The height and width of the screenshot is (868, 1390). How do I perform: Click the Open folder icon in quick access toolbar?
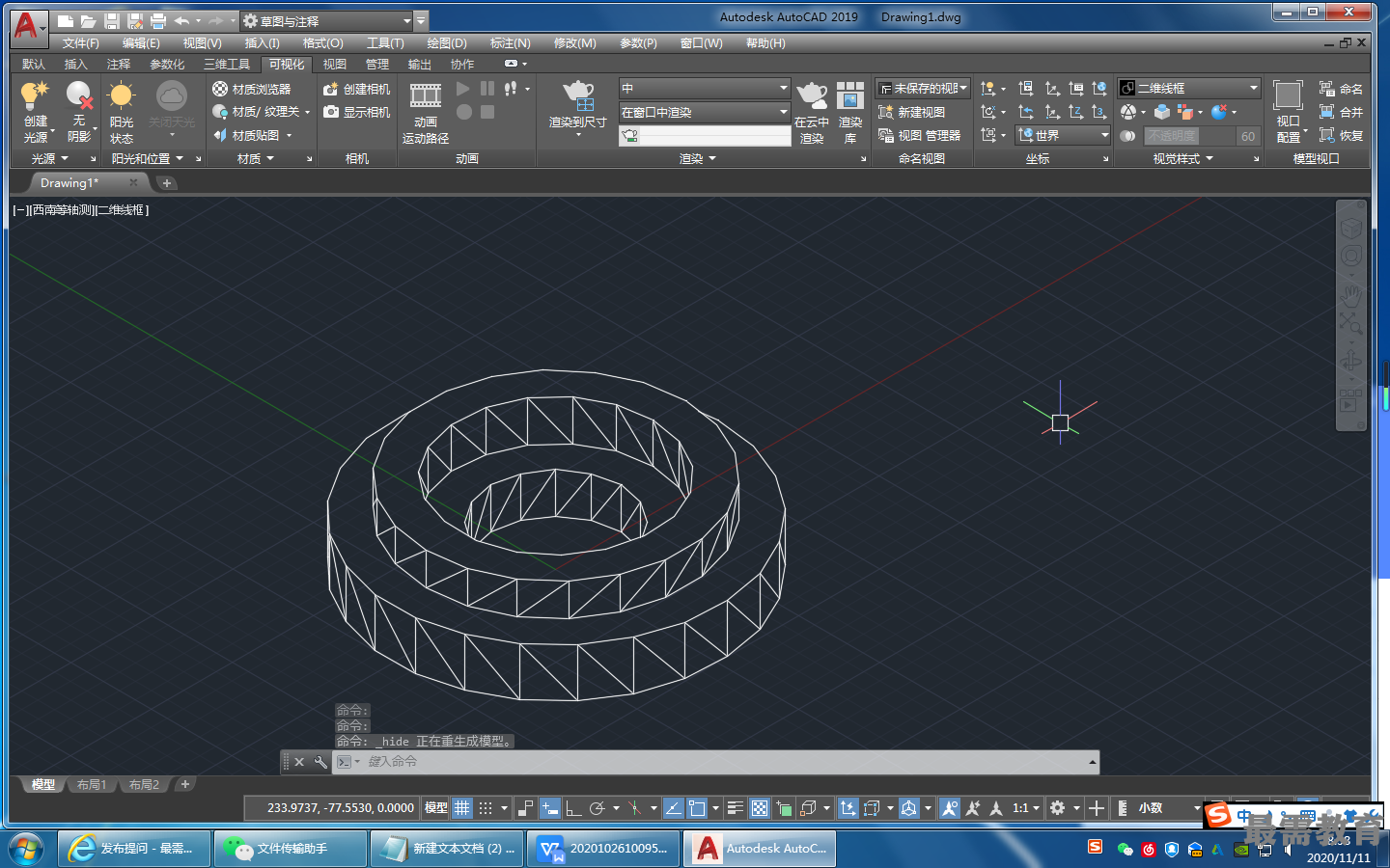pos(88,20)
